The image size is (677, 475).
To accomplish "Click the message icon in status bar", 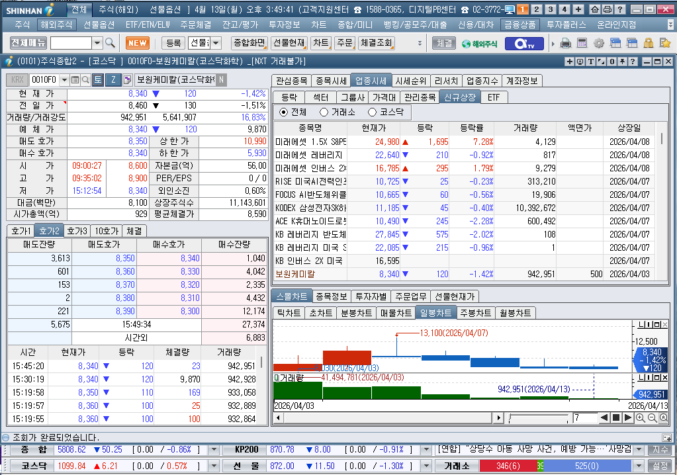I will click(x=666, y=437).
